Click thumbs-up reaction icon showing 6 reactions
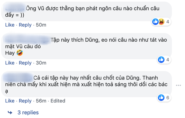185x118 pixels. [x=161, y=97]
